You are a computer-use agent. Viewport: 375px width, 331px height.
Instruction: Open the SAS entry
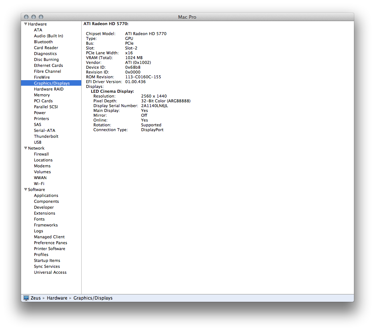[x=38, y=124]
